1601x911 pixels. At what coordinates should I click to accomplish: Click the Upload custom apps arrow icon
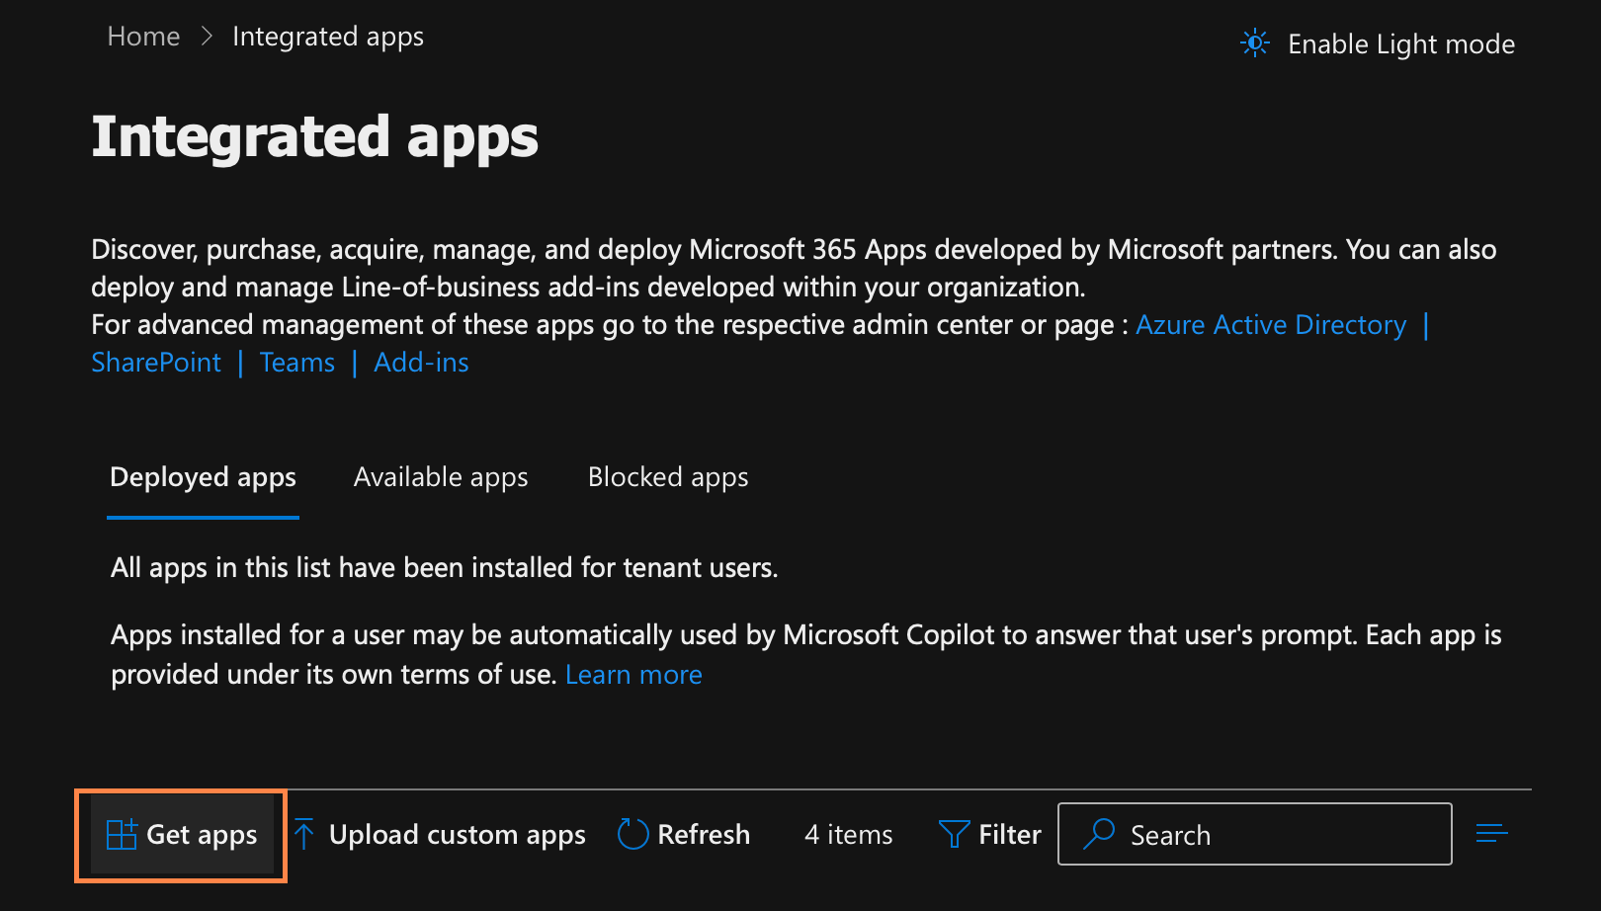click(304, 835)
